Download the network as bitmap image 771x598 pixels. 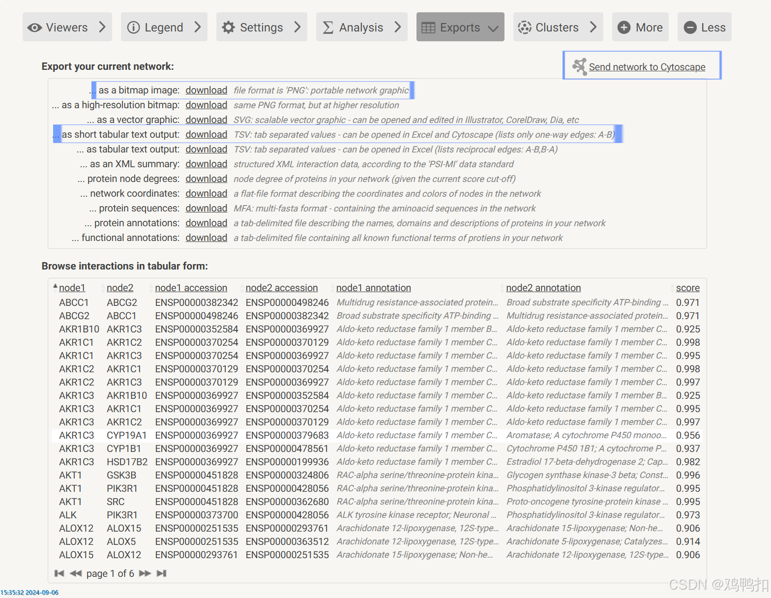[207, 90]
